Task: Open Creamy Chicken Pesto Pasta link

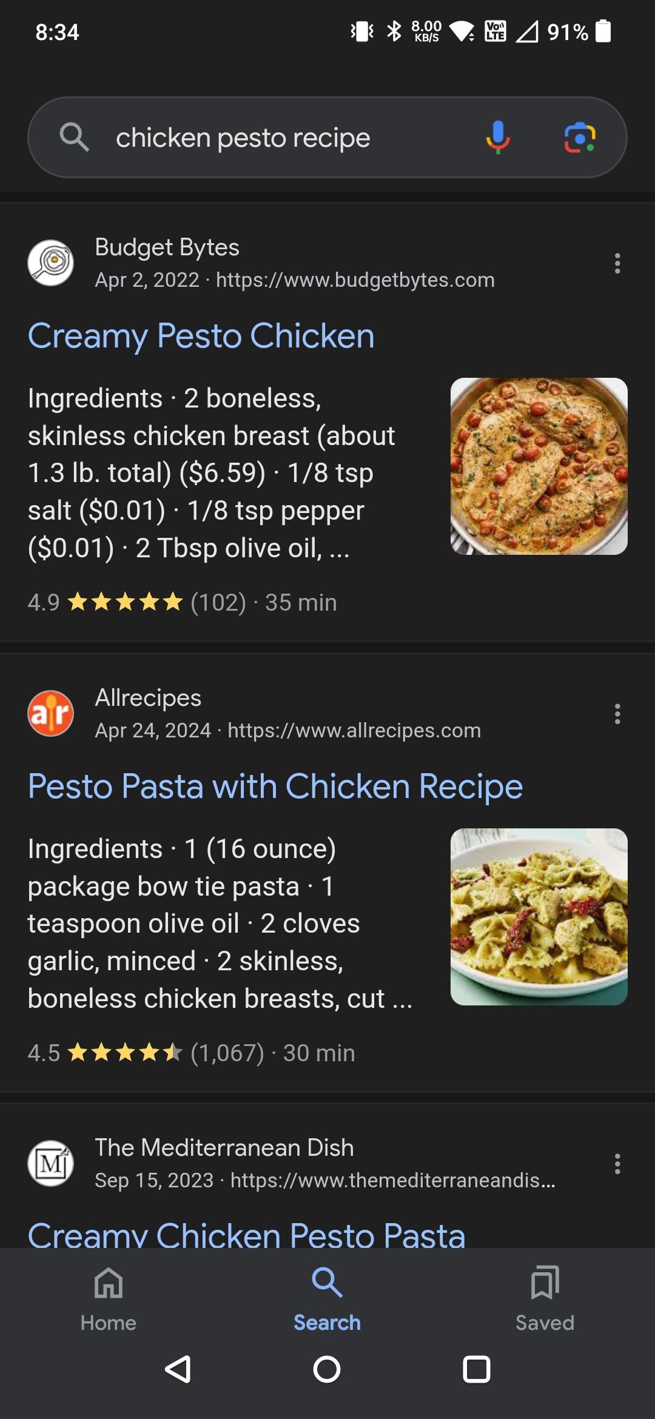Action: click(x=246, y=1235)
